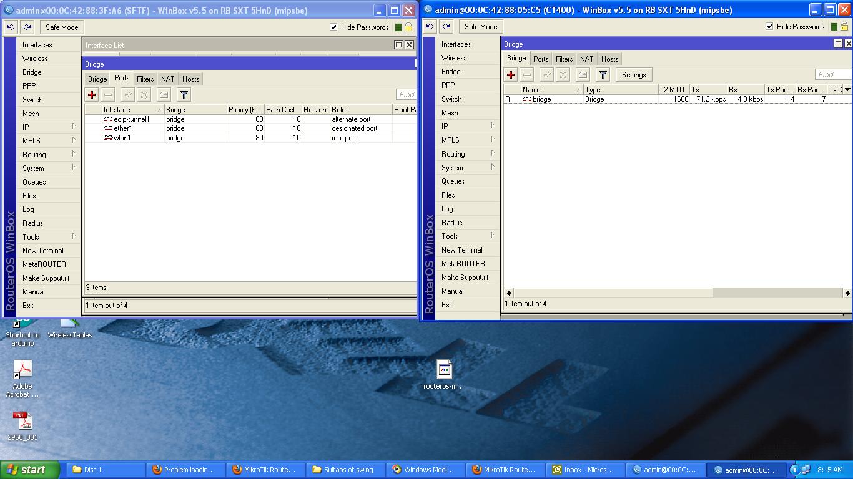Screen dimensions: 853x479
Task: Expand IP submenu in CT400 sidebar
Action: (x=493, y=126)
